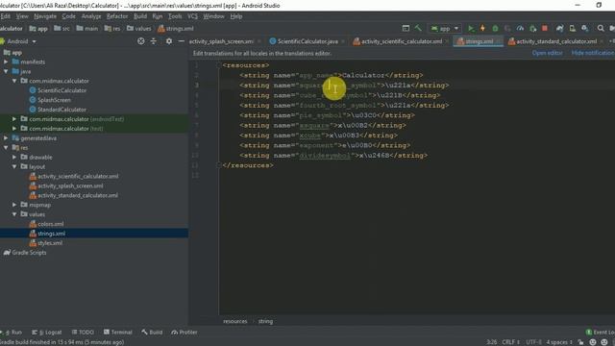Click the Sync Project with Gradle Files icon
Viewport: 615px width, 346px height.
pos(559,28)
